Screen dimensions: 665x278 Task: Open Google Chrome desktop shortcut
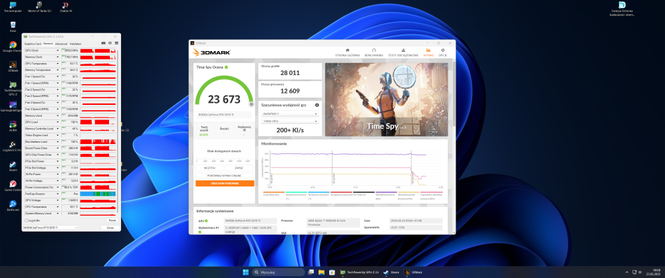pos(13,46)
